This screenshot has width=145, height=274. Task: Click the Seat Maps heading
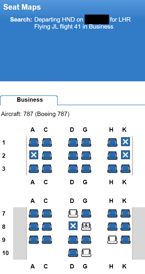(22, 7)
